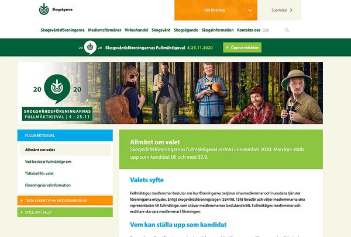351x237 pixels.
Task: Open Vad beslutar fullmäktige om link
Action: click(x=48, y=162)
